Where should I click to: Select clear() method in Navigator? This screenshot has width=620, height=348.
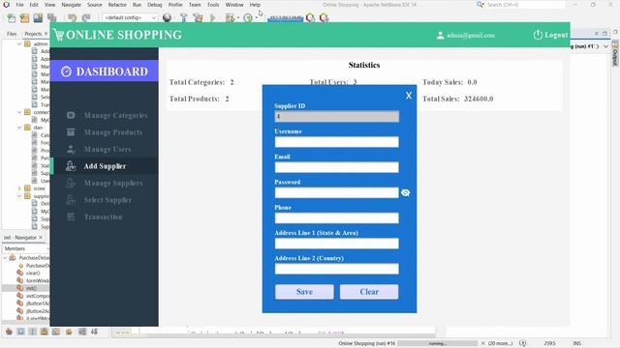tap(33, 273)
